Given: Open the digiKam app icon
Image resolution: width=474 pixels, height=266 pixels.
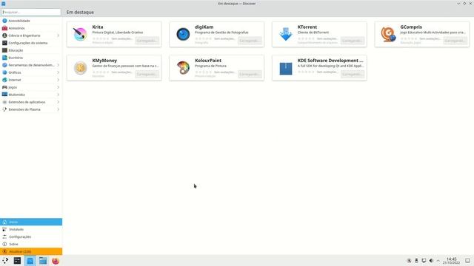Looking at the screenshot, I should [x=183, y=34].
